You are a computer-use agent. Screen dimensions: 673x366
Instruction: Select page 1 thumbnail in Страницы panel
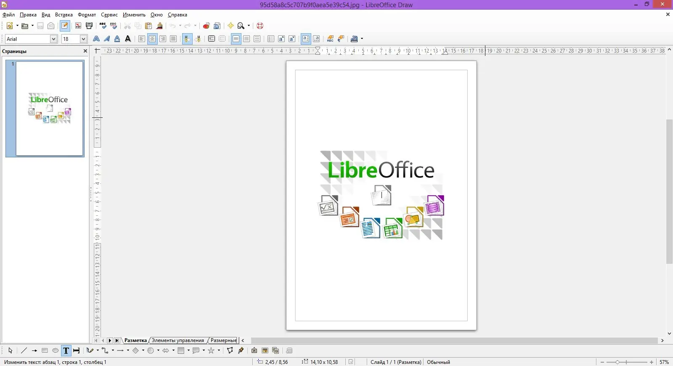(x=50, y=109)
